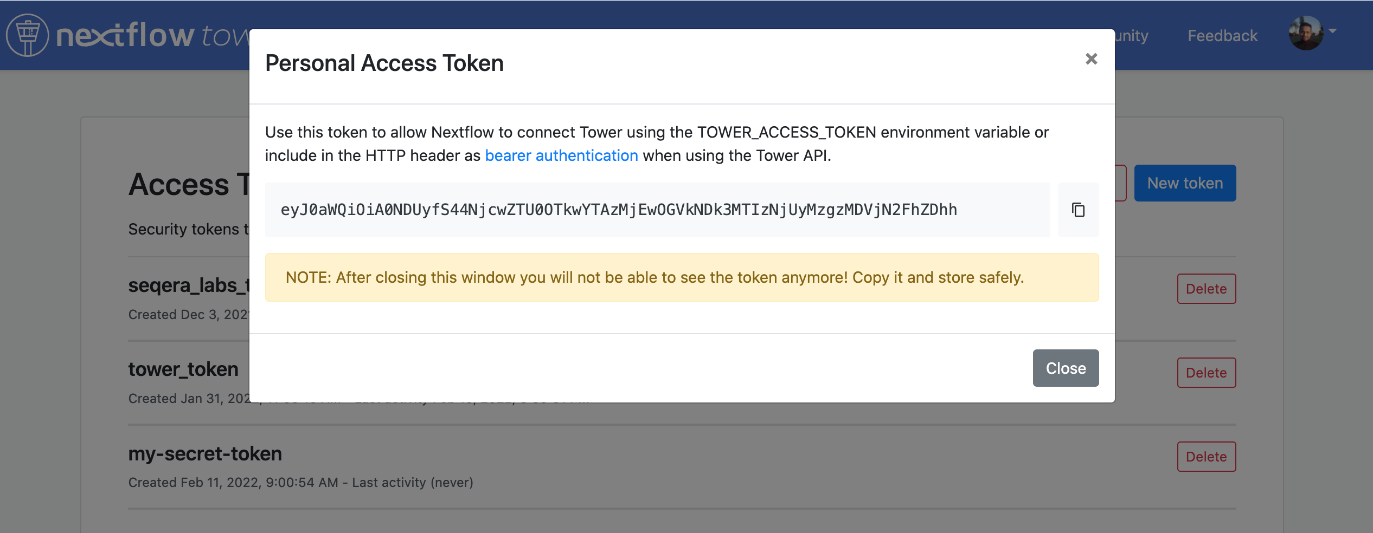Image resolution: width=1373 pixels, height=533 pixels.
Task: Expand the caret next to the avatar
Action: (x=1332, y=31)
